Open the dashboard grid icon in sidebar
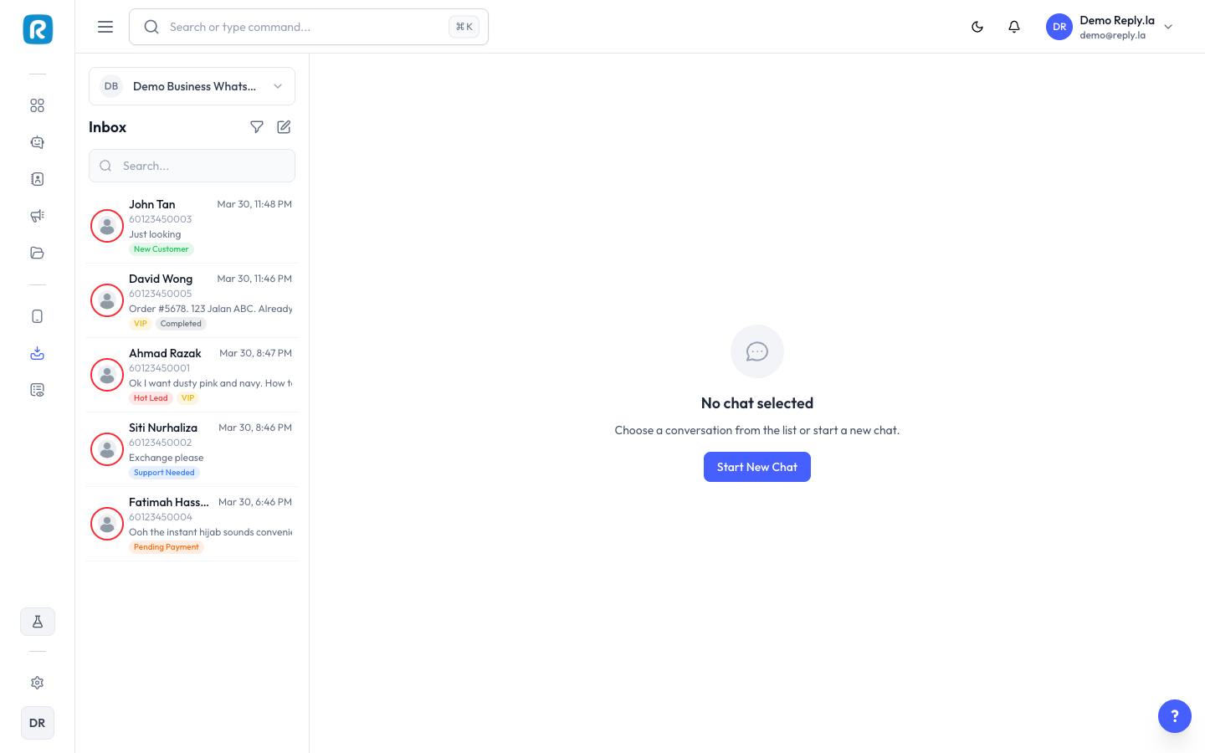Viewport: 1205px width, 753px height. tap(37, 105)
